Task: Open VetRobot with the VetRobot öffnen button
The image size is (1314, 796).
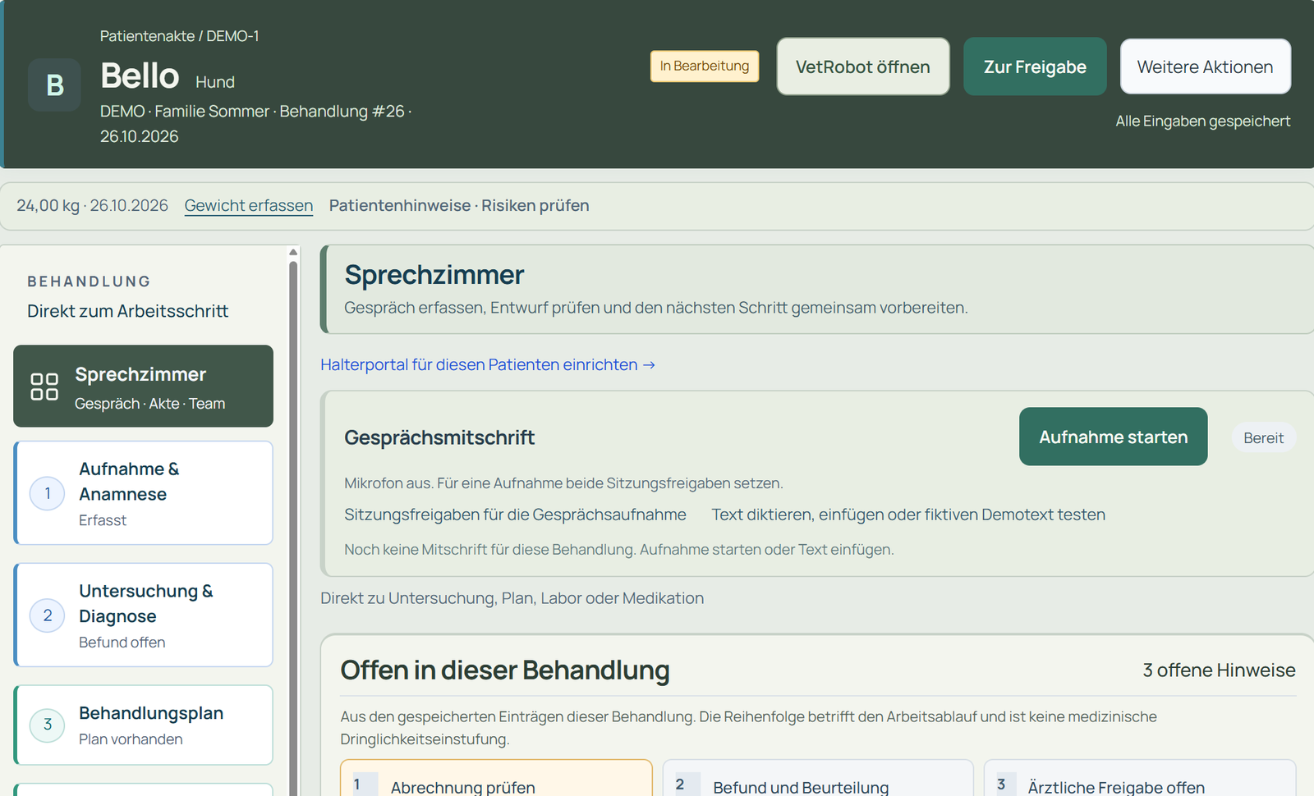Action: 863,66
